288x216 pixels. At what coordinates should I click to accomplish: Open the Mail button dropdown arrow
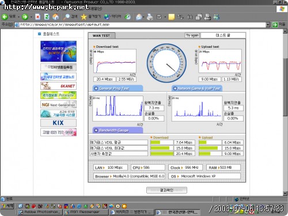(x=143, y=17)
